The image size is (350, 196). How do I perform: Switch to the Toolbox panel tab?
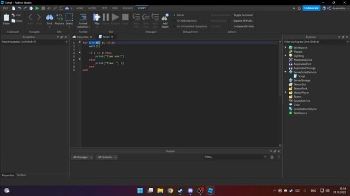coord(21,175)
